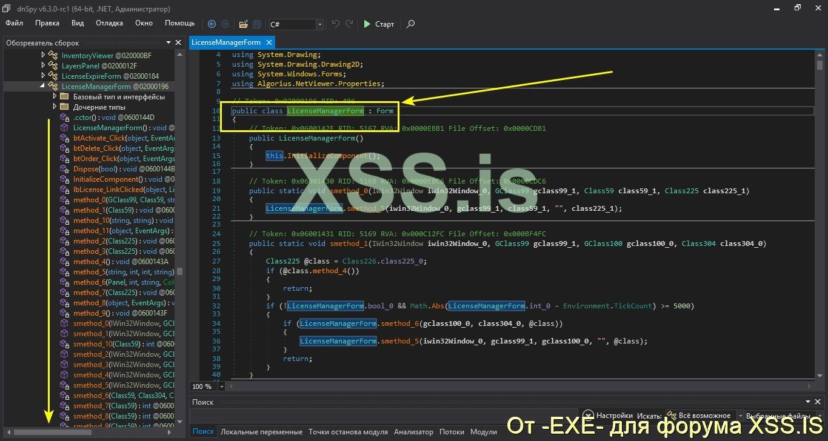Open the C# language dropdown
Image resolution: width=828 pixels, height=441 pixels.
click(319, 24)
